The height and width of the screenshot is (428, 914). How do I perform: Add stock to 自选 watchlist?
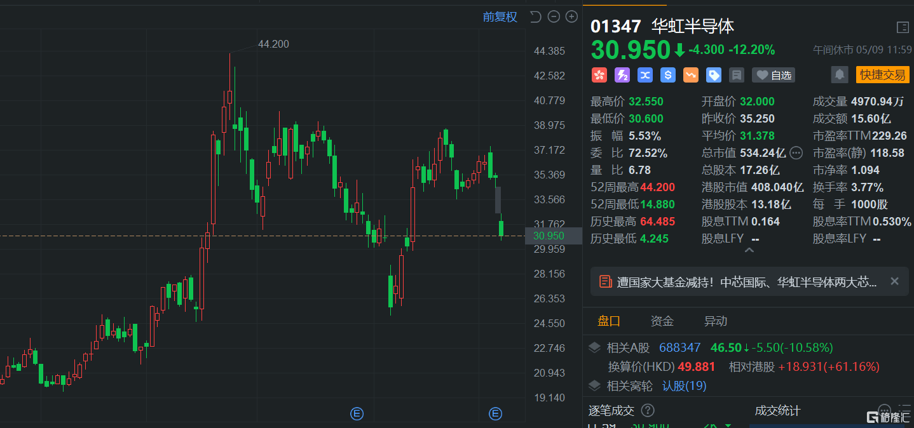pos(774,75)
